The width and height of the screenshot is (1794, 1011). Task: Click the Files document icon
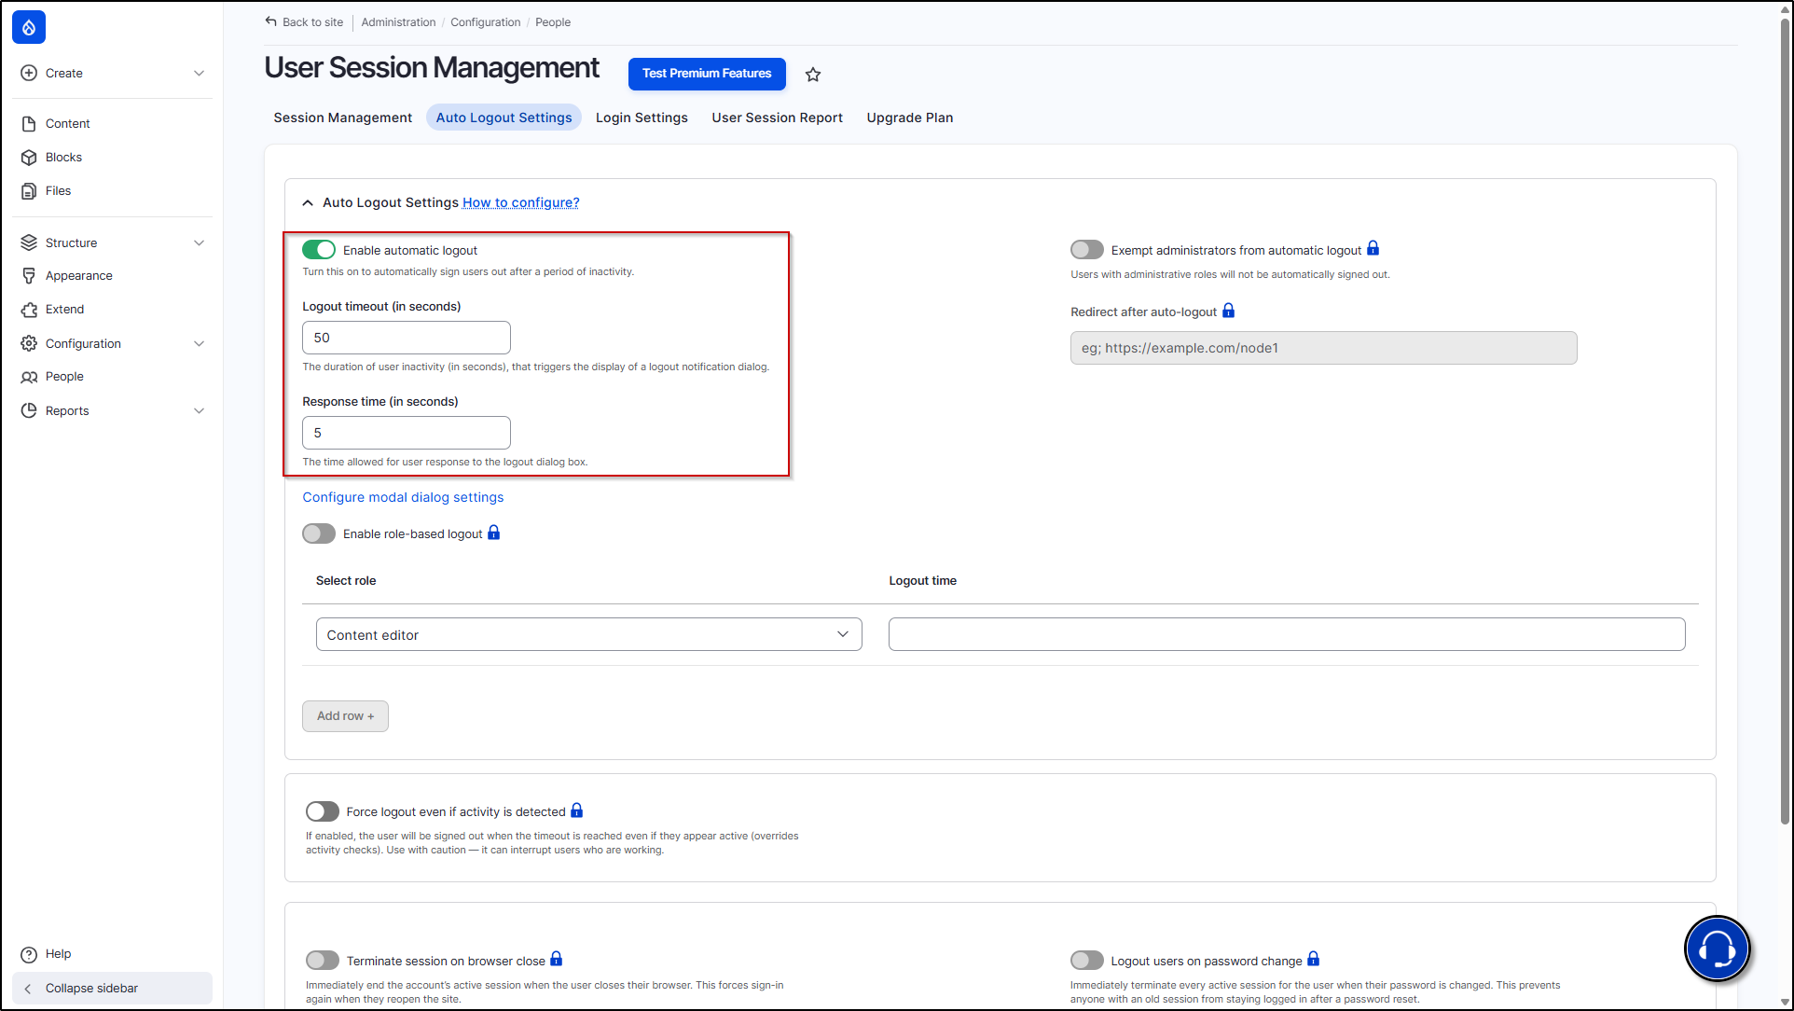(29, 190)
